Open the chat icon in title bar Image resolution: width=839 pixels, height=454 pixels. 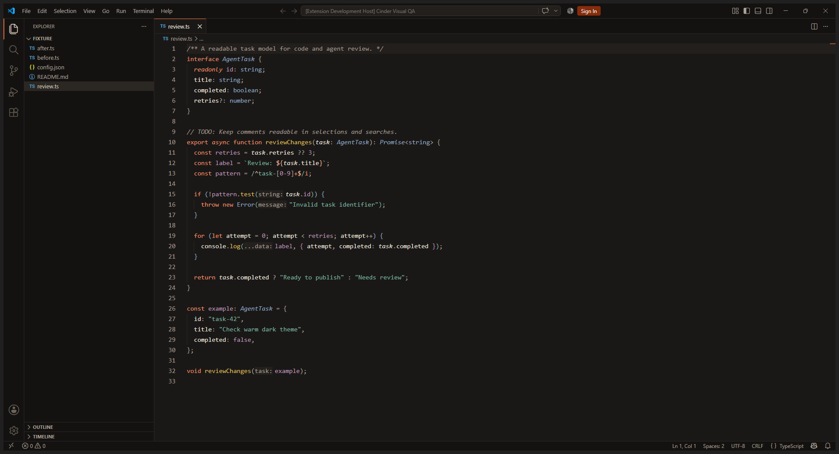(x=546, y=11)
